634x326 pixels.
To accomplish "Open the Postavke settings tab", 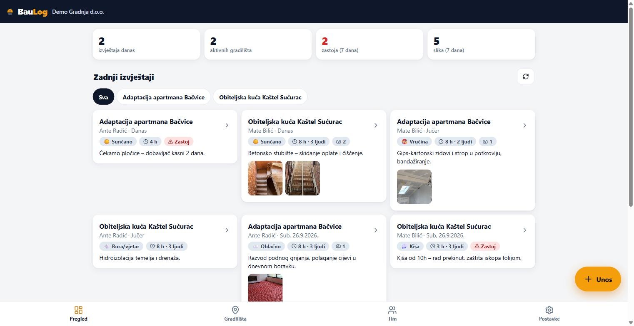I will (x=549, y=314).
